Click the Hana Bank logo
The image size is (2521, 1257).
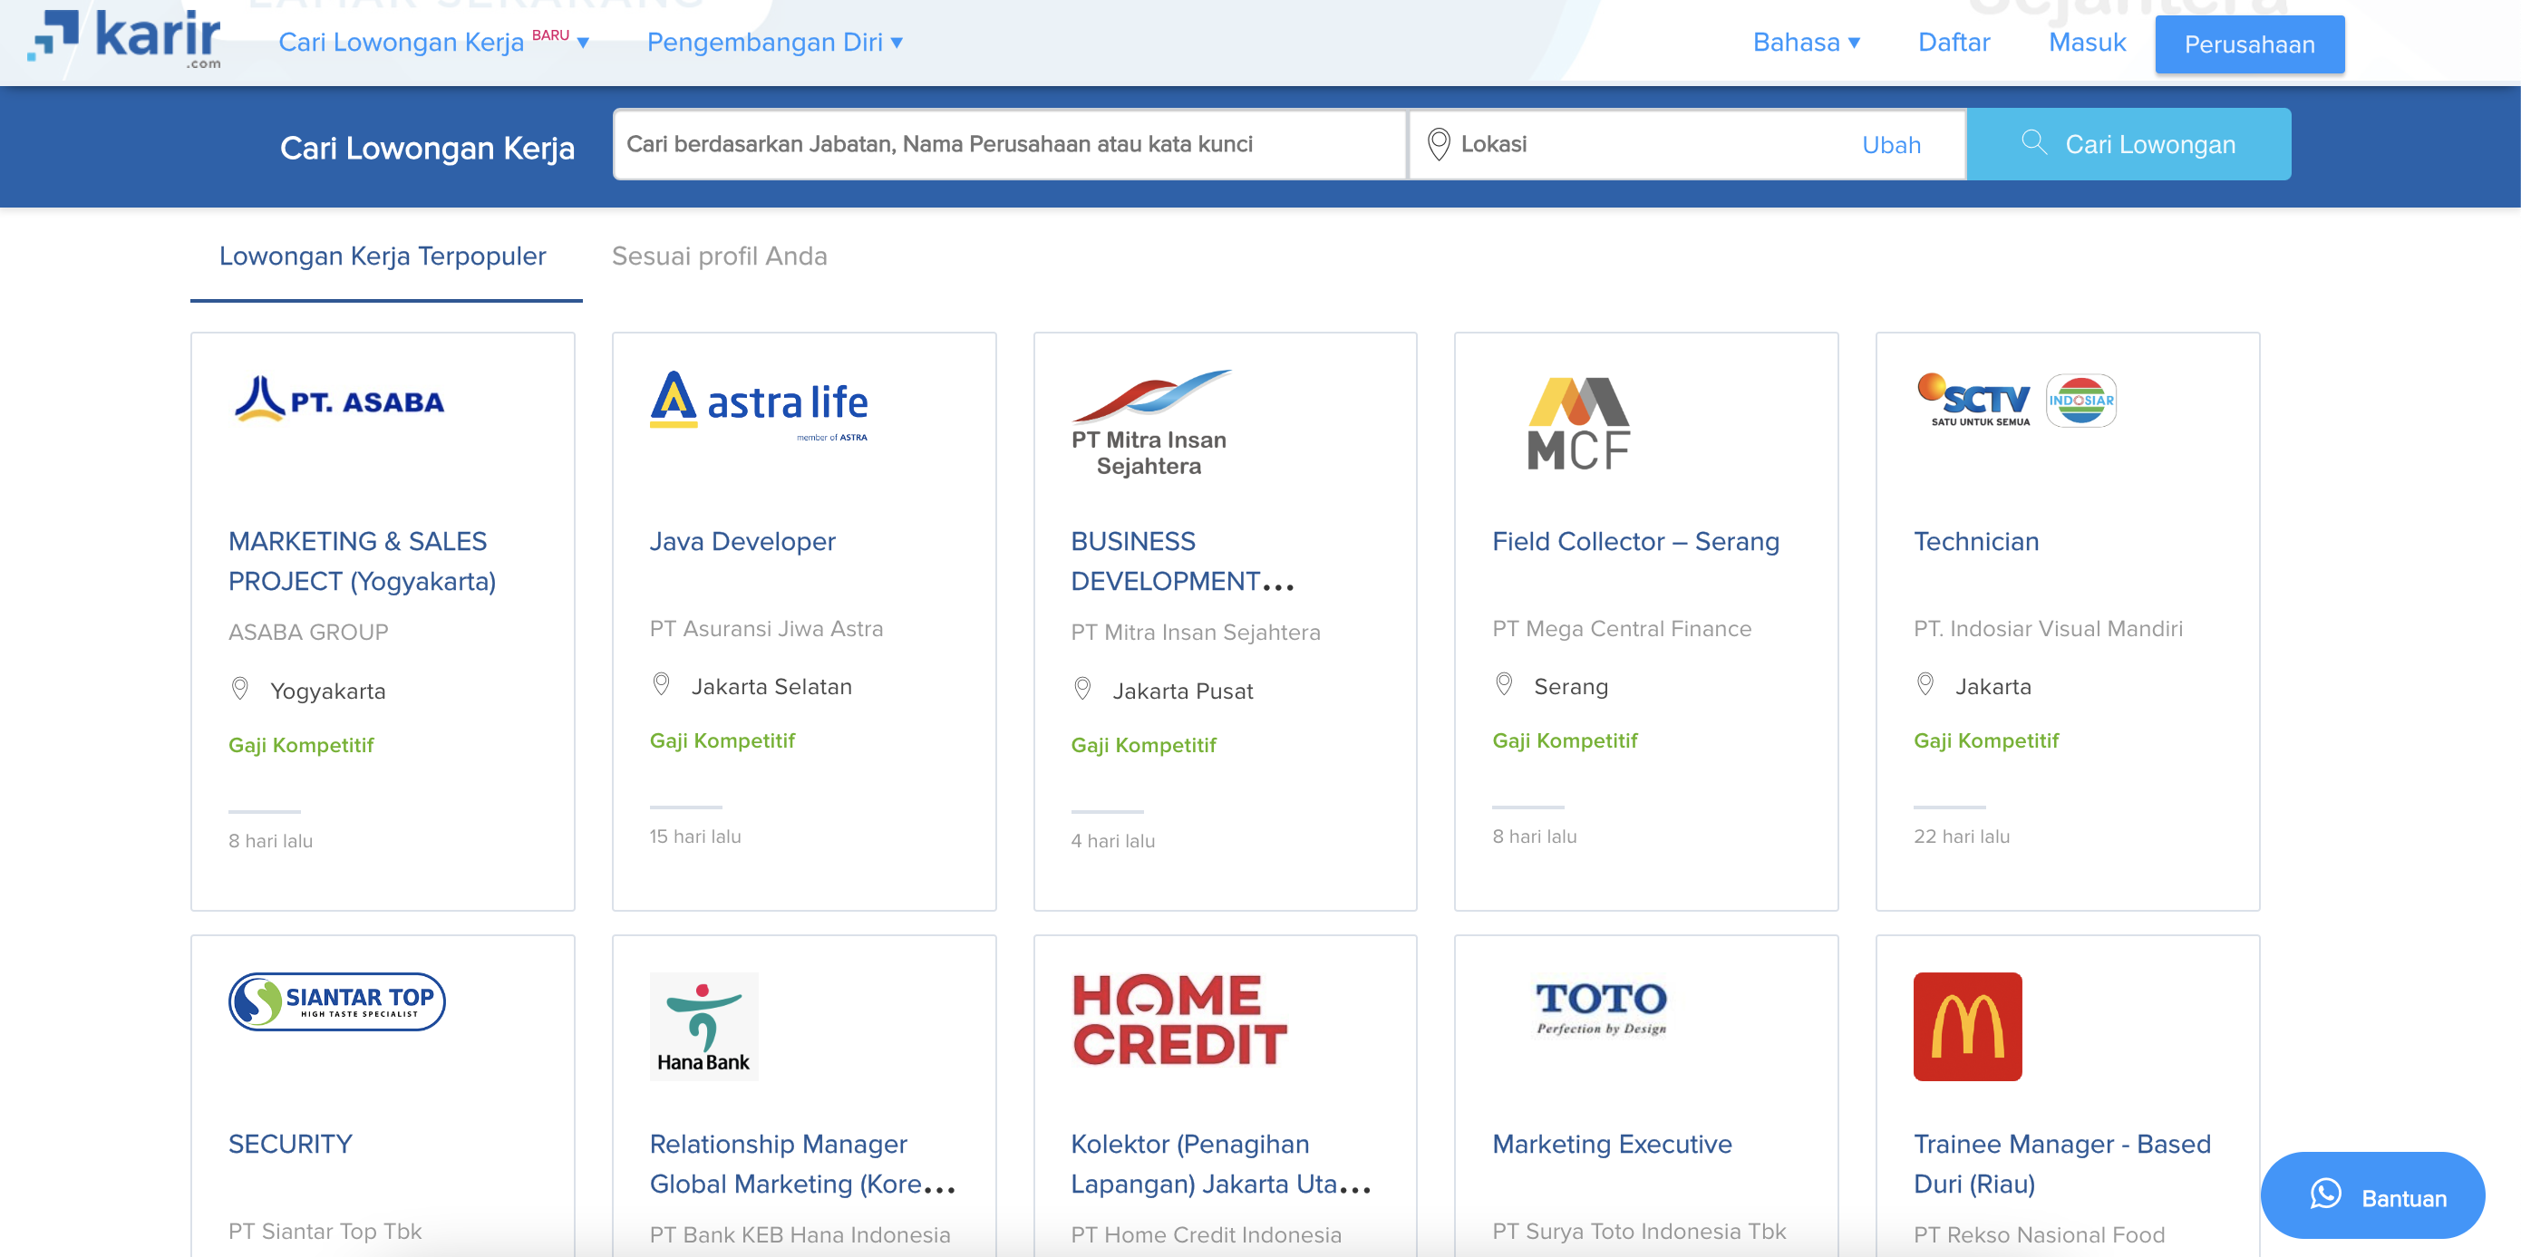703,1025
